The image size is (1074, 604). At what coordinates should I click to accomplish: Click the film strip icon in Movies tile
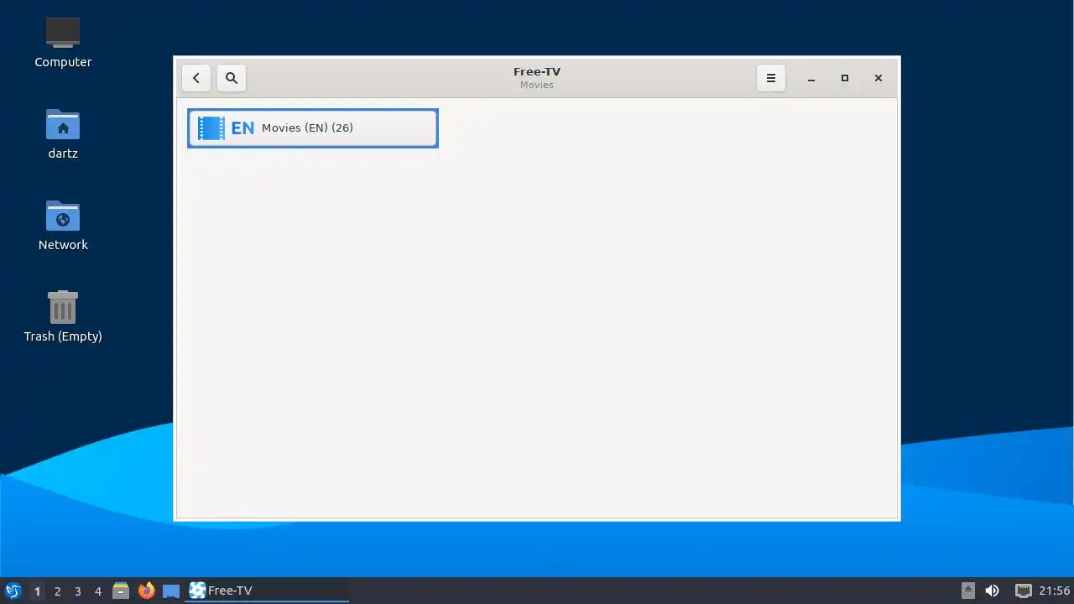tap(211, 128)
